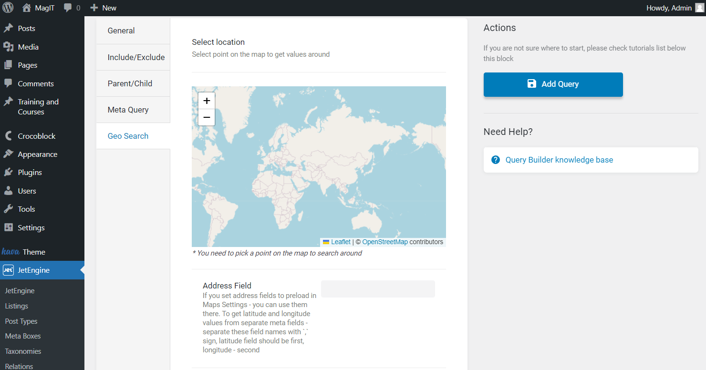Open the comments bubble in admin bar

pyautogui.click(x=68, y=8)
